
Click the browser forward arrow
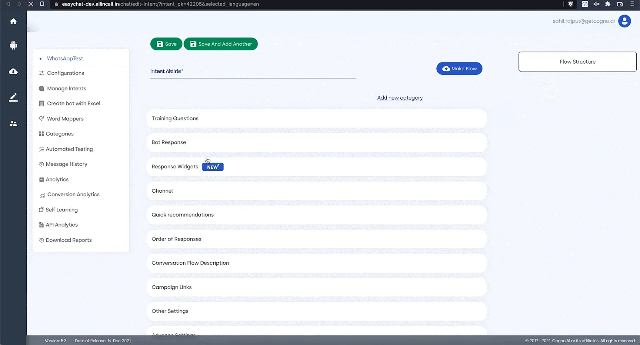19,4
